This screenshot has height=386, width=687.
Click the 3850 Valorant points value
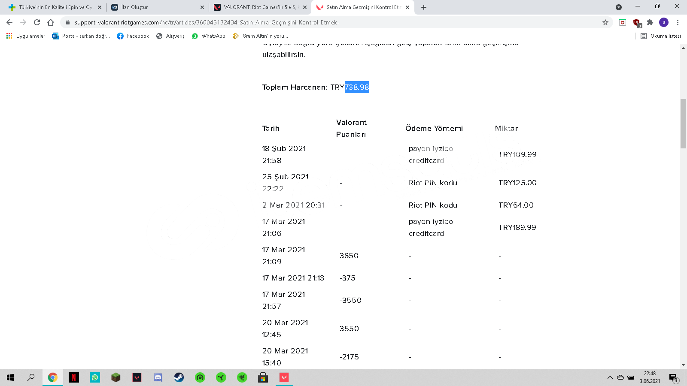click(349, 256)
